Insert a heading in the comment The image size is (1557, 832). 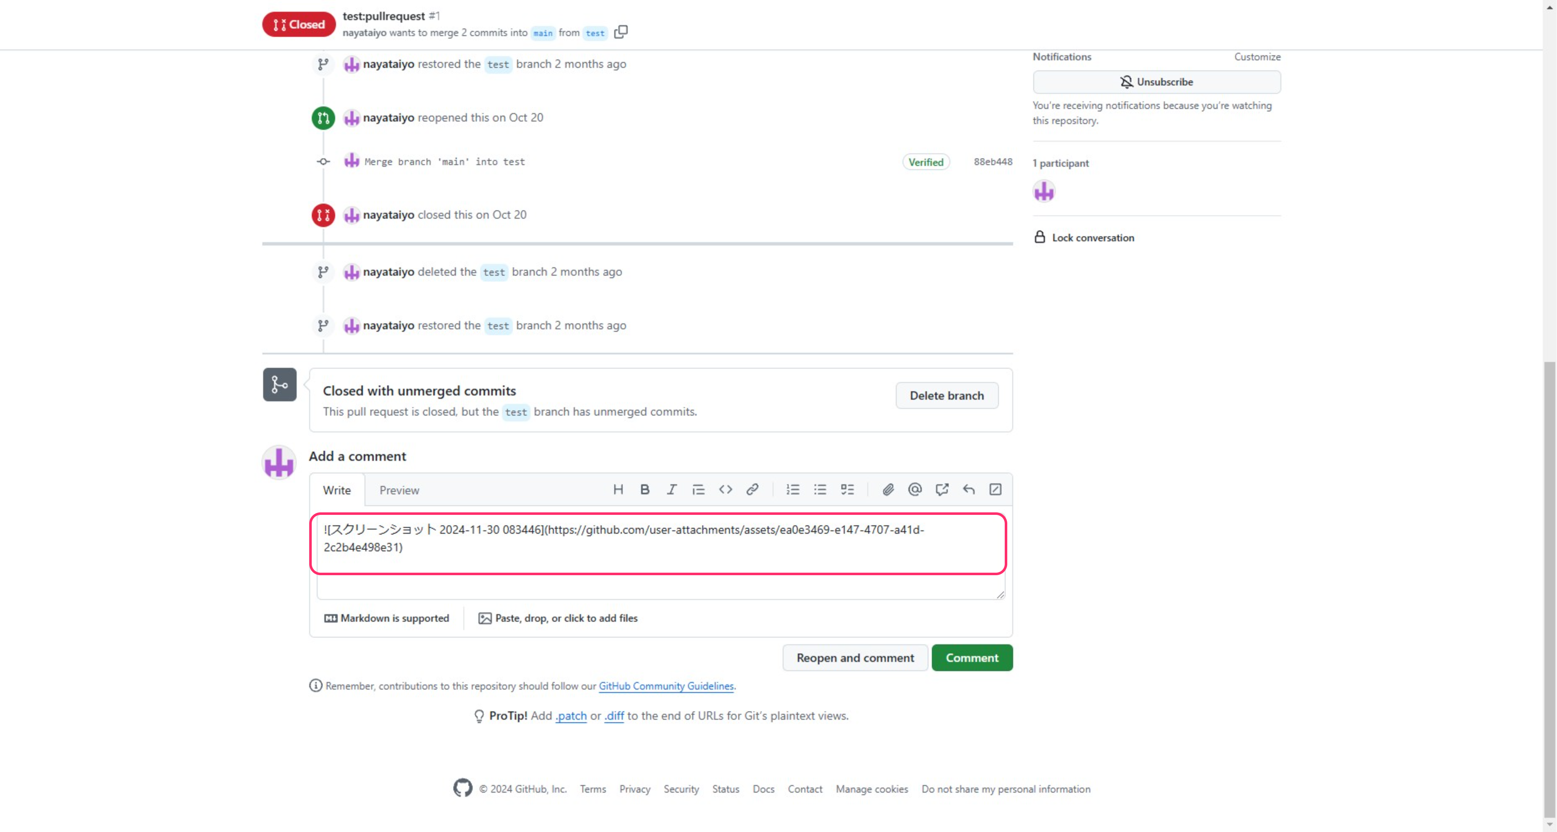[x=618, y=489]
